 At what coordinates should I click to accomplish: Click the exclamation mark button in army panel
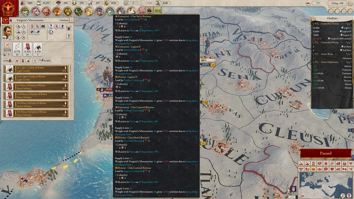69,36
